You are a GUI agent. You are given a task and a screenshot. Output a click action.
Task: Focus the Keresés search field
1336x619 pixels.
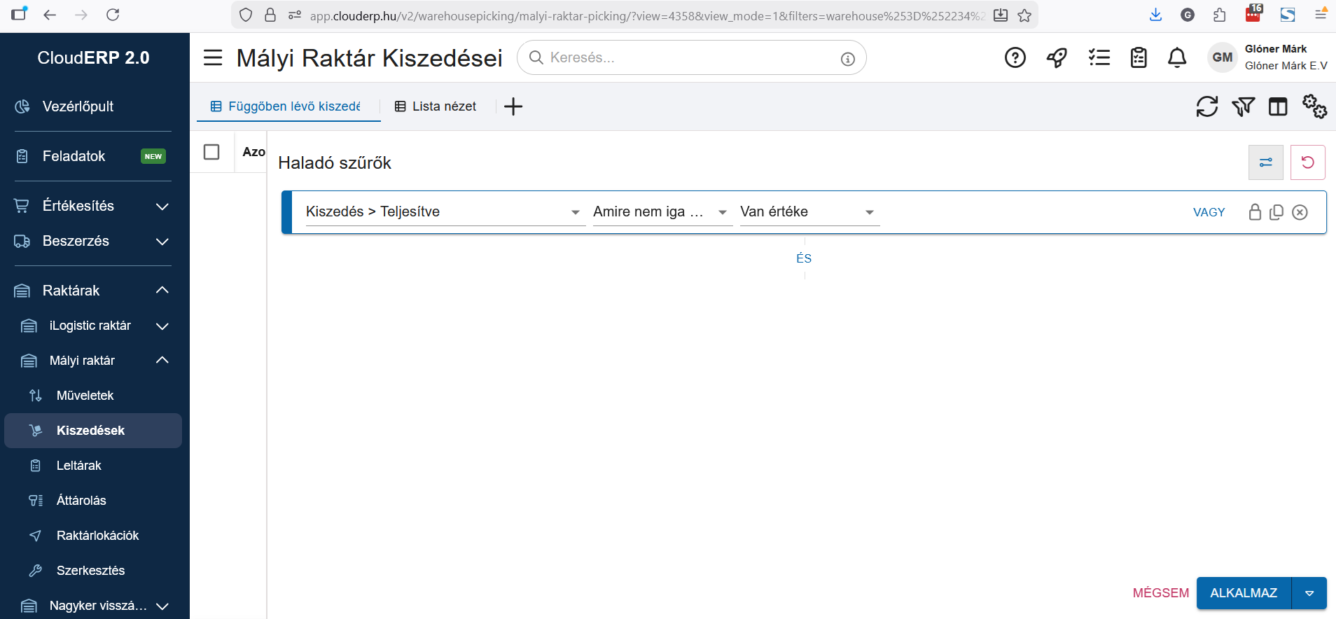coord(692,57)
